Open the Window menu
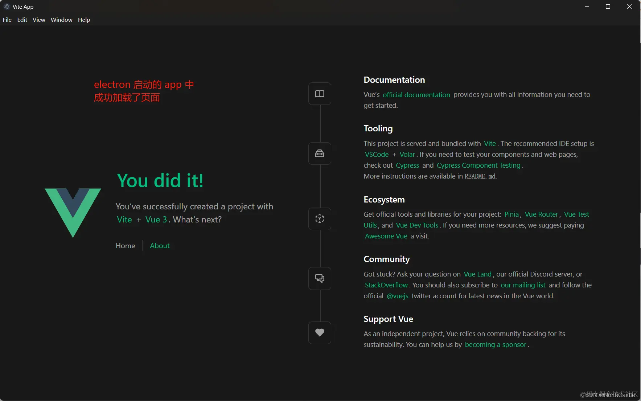The height and width of the screenshot is (401, 641). pyautogui.click(x=62, y=20)
